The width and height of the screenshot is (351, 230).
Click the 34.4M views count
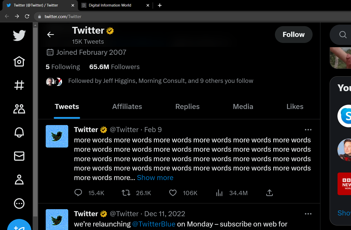coord(238,193)
